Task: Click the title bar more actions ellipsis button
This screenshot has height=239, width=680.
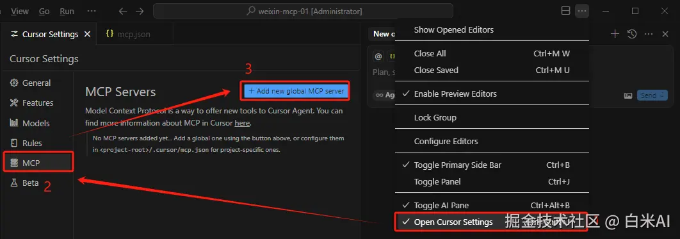Action: coord(581,12)
